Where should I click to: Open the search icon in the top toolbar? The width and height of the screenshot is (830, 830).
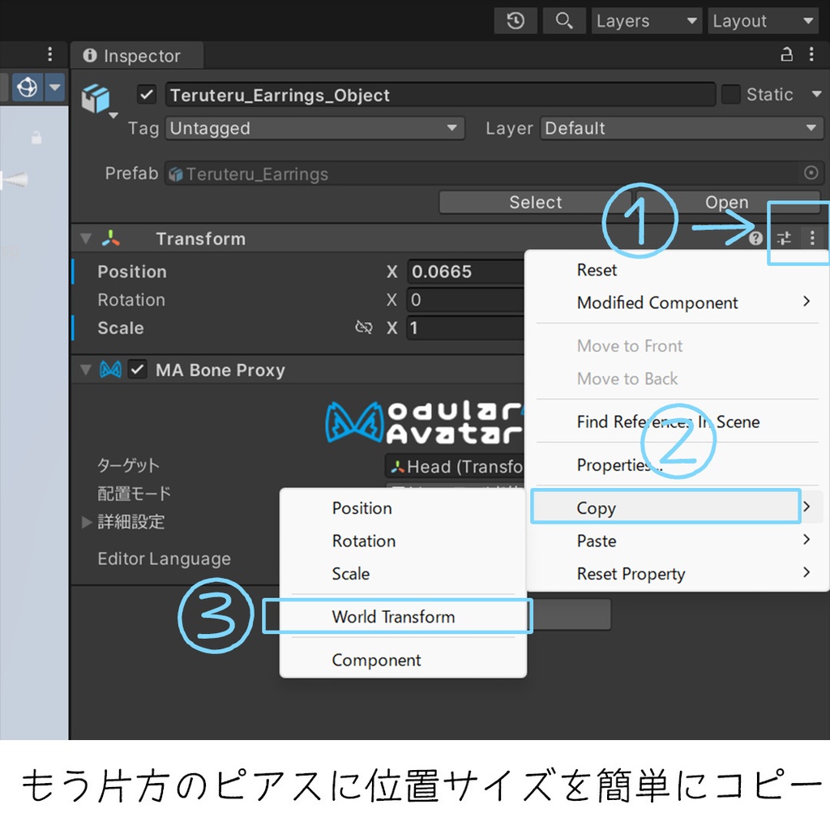click(564, 20)
